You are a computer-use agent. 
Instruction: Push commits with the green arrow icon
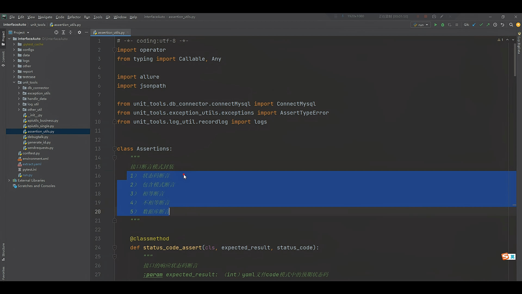pyautogui.click(x=488, y=25)
